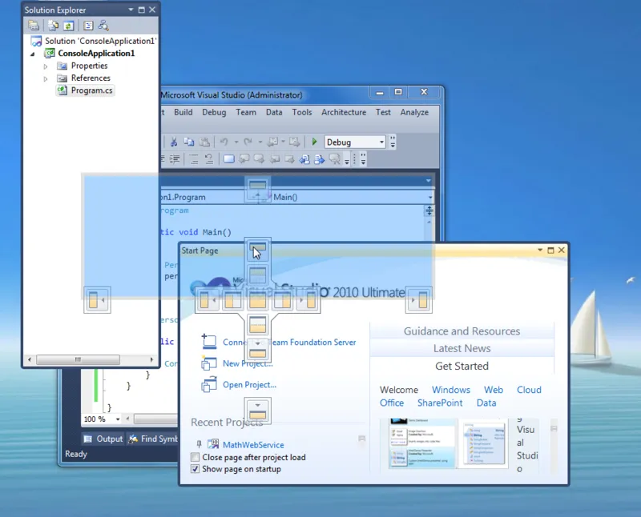Expand the Properties node

tap(46, 66)
